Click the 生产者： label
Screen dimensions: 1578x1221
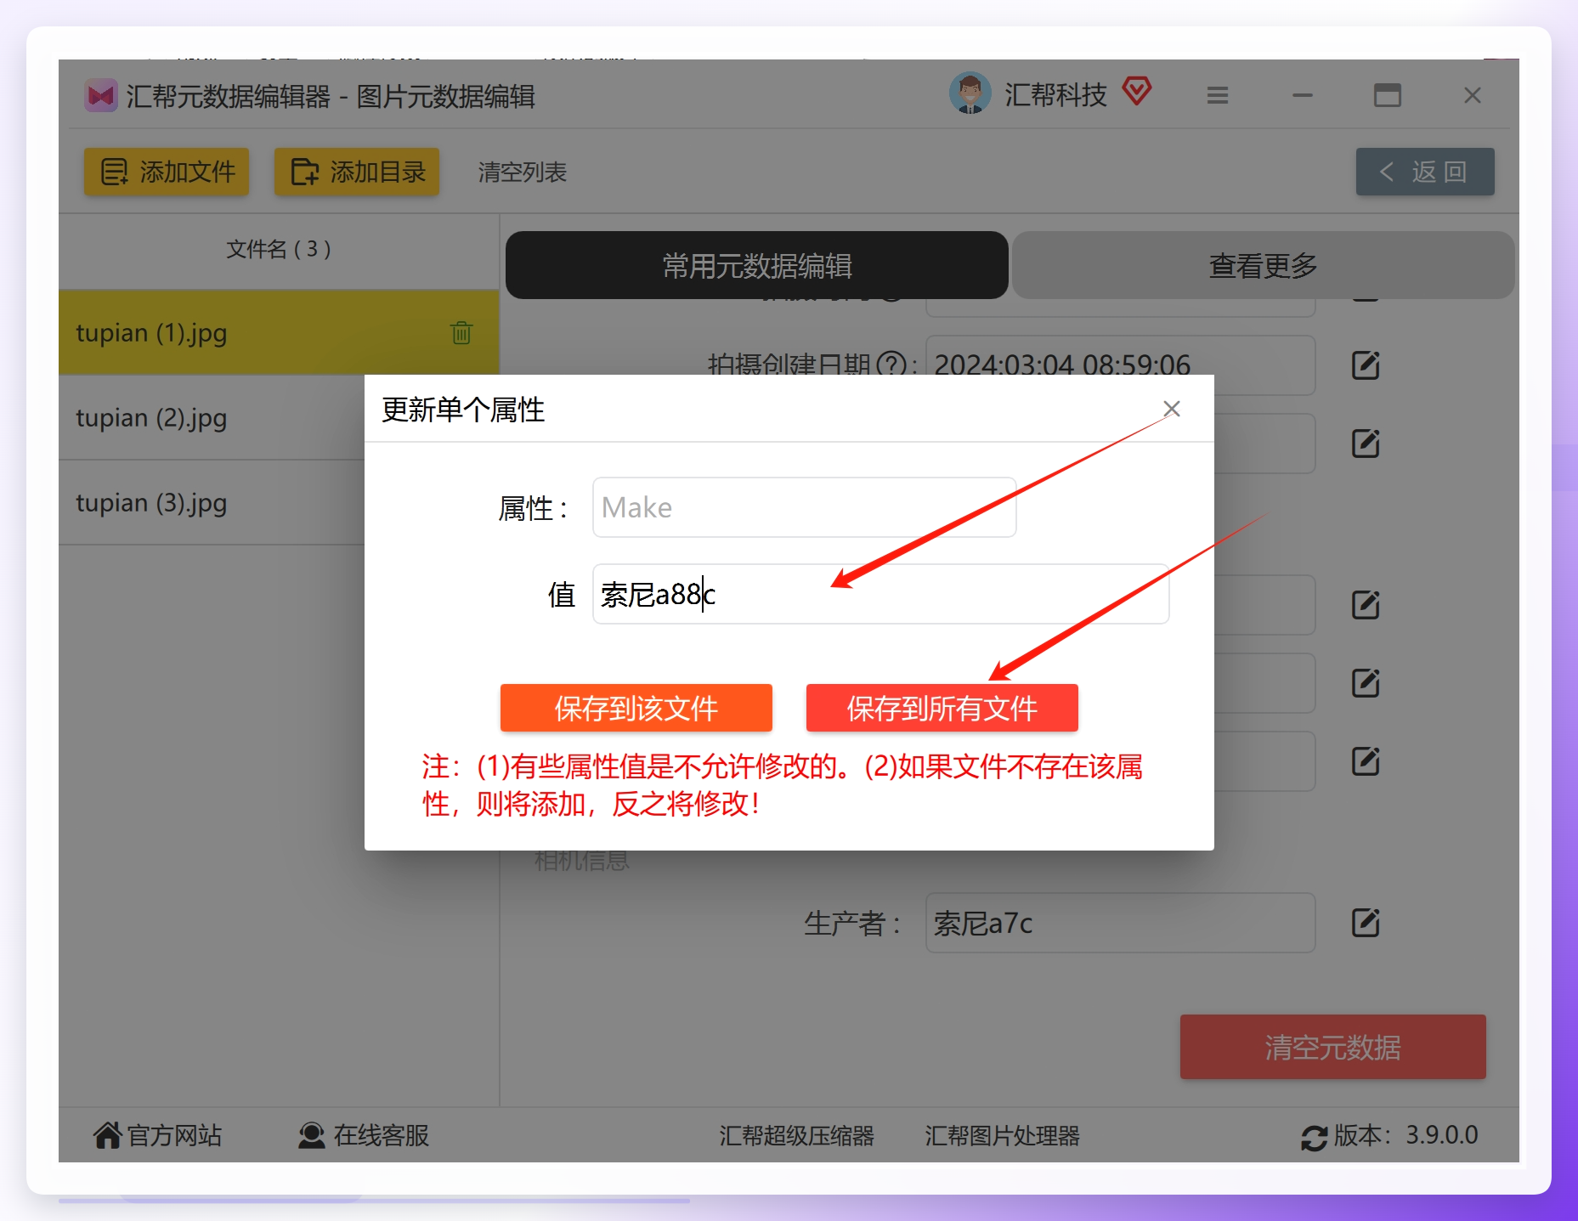852,924
